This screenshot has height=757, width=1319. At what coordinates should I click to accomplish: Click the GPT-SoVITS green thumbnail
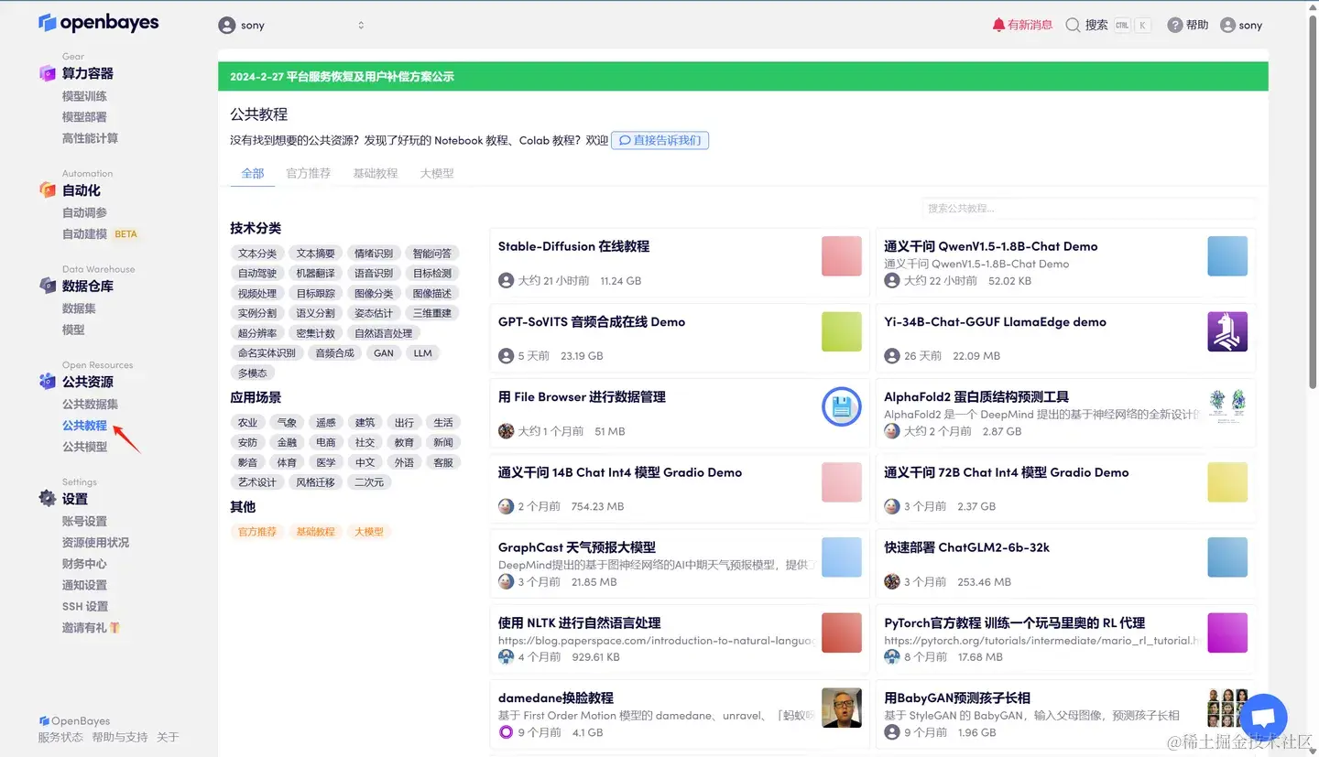[841, 331]
